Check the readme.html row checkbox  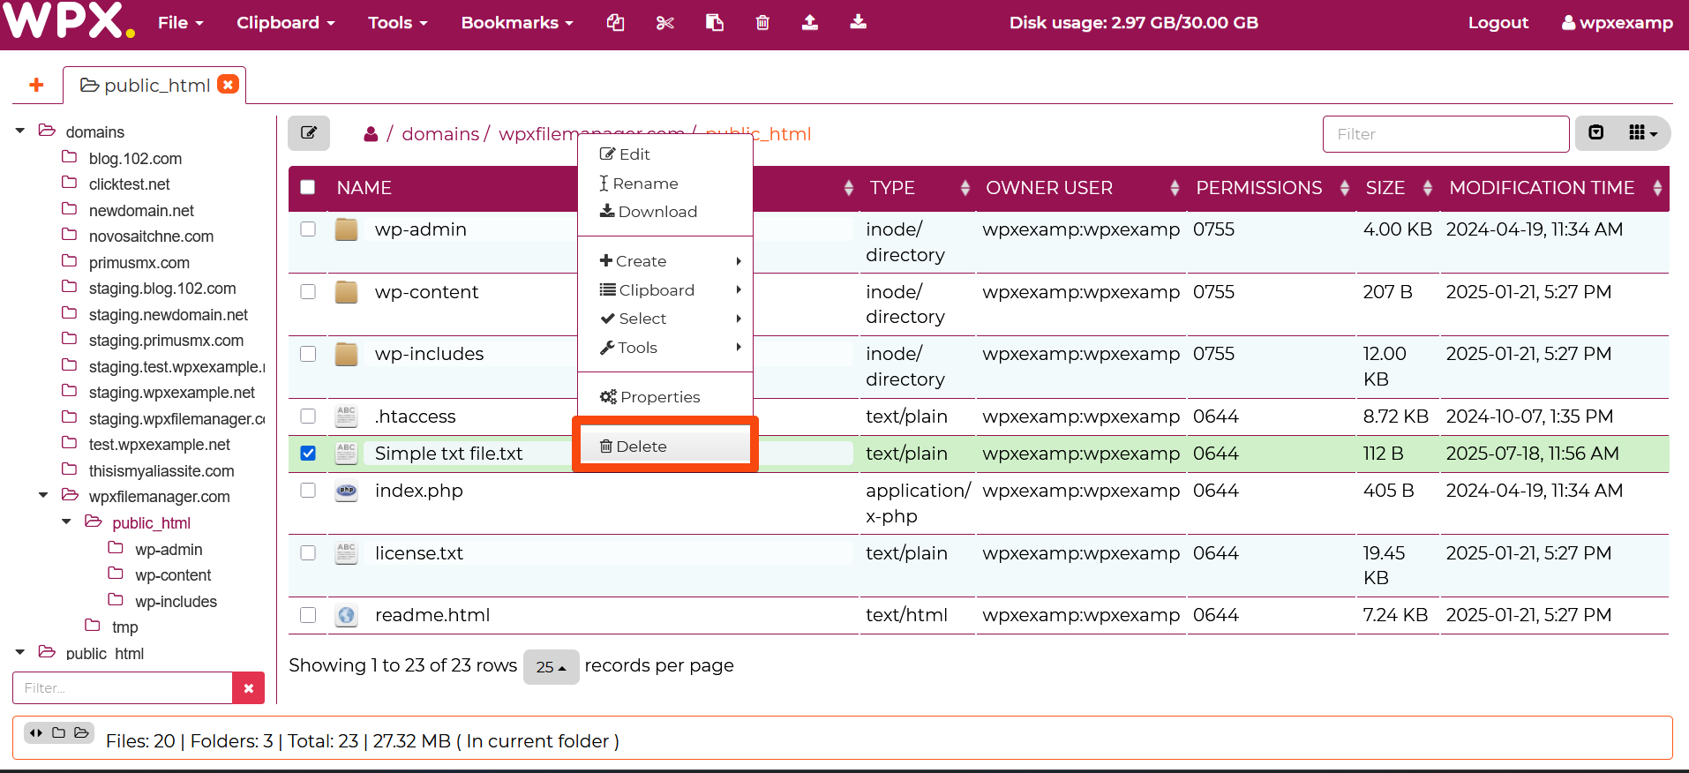308,615
